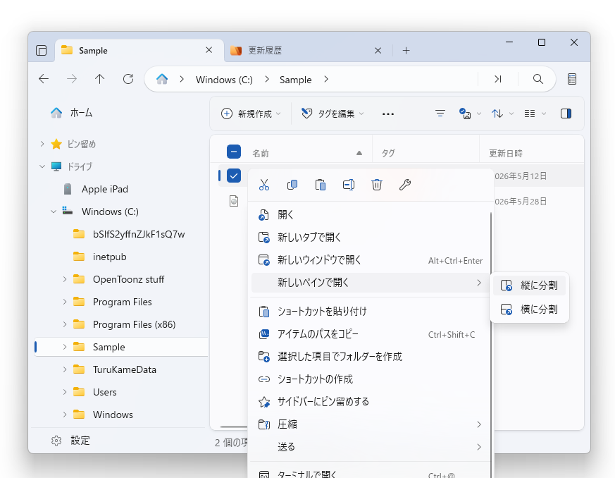Image resolution: width=615 pixels, height=478 pixels.
Task: Expand the OpenToonz stuff folder node
Action: 65,279
